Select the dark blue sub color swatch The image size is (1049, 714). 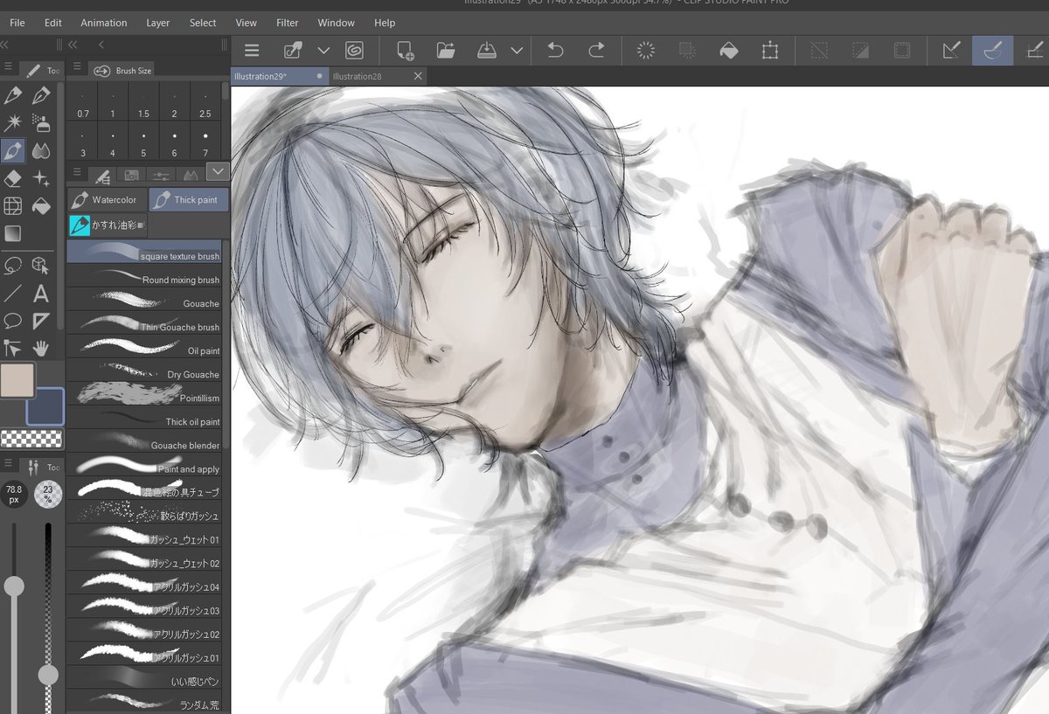point(45,406)
